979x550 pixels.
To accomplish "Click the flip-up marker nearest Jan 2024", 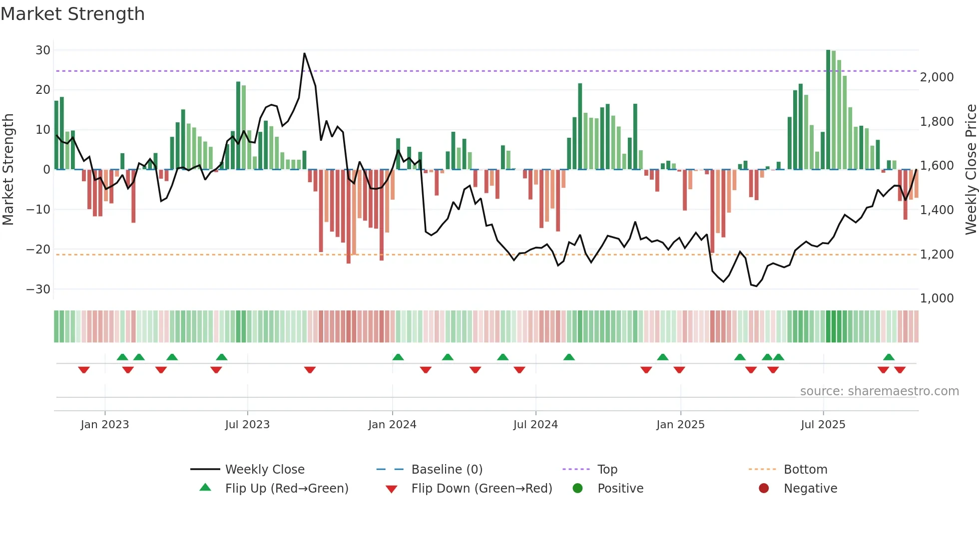I will click(398, 357).
